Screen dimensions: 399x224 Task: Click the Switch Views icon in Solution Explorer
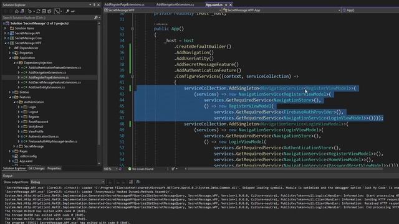(22, 11)
